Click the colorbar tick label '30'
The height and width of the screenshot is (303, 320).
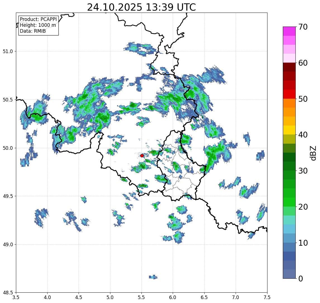click(303, 171)
